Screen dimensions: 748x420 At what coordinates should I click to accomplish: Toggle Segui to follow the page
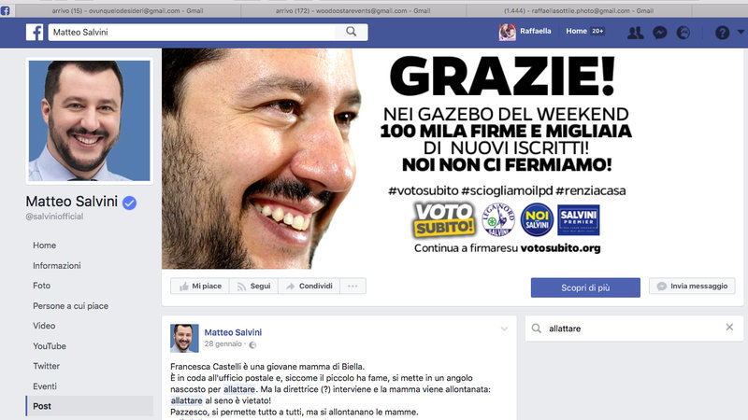[253, 287]
